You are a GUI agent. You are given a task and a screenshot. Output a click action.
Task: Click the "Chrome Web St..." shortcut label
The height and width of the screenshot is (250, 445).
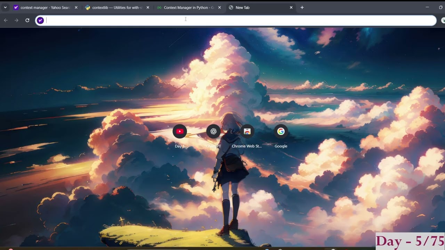[x=247, y=146]
